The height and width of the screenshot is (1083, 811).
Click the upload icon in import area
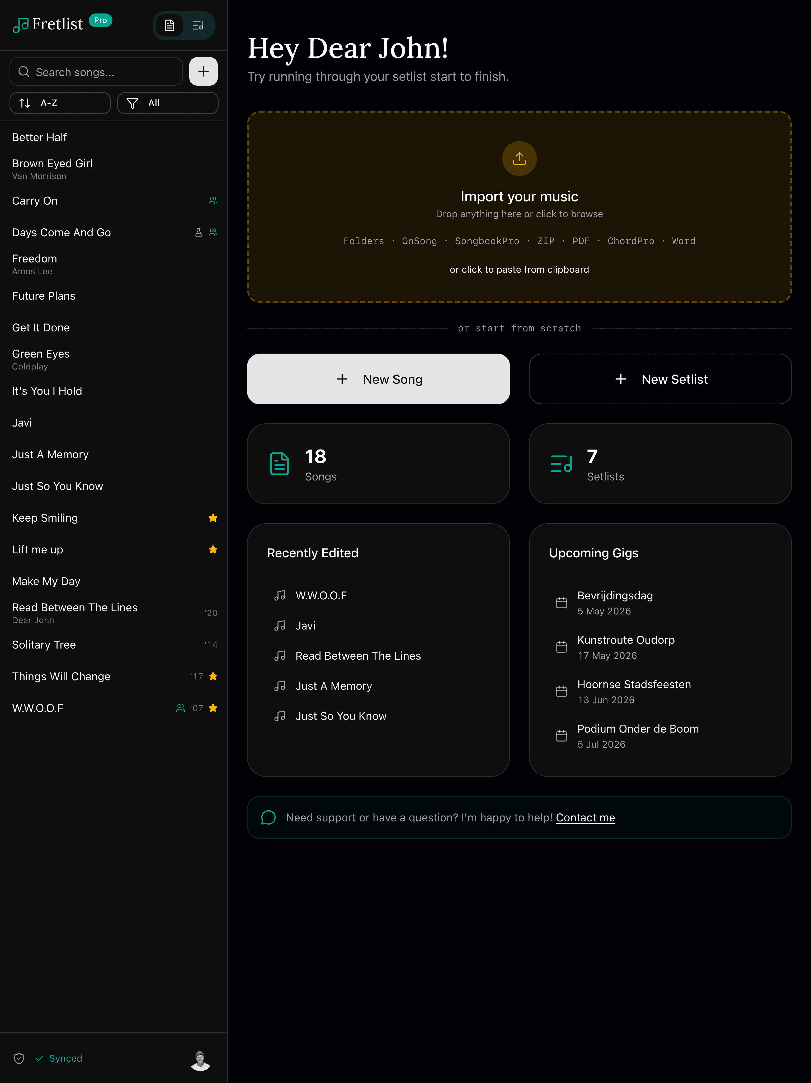tap(519, 159)
